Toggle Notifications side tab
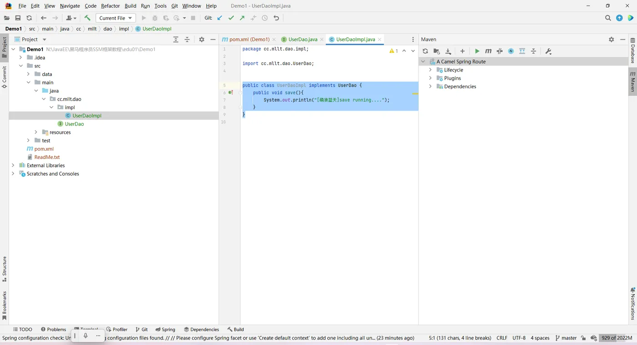The height and width of the screenshot is (345, 637). point(632,304)
